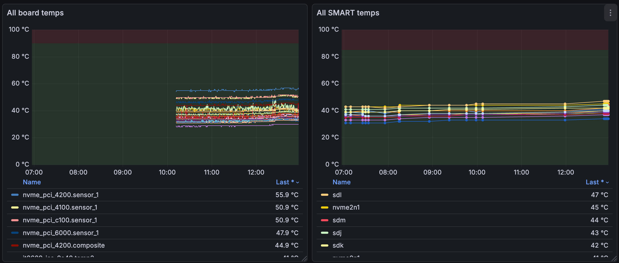Click the All SMART temps panel title
Image resolution: width=619 pixels, height=263 pixels.
click(348, 13)
